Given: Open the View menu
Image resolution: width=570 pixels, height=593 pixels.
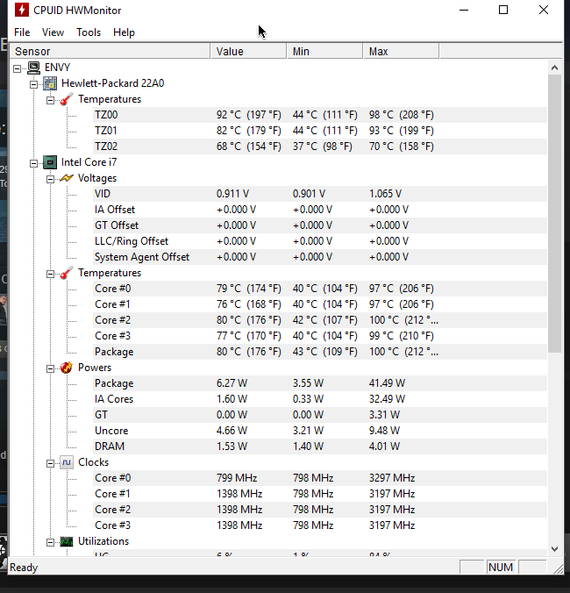Looking at the screenshot, I should pyautogui.click(x=53, y=32).
